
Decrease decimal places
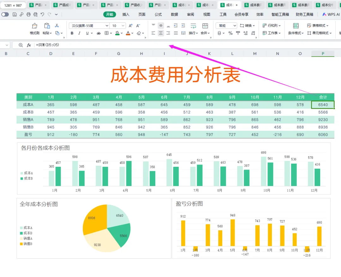point(253,33)
